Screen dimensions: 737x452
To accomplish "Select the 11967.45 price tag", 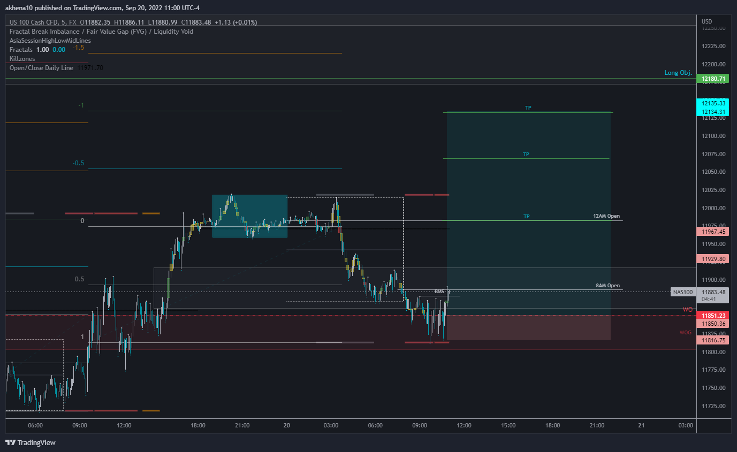I will pos(713,232).
